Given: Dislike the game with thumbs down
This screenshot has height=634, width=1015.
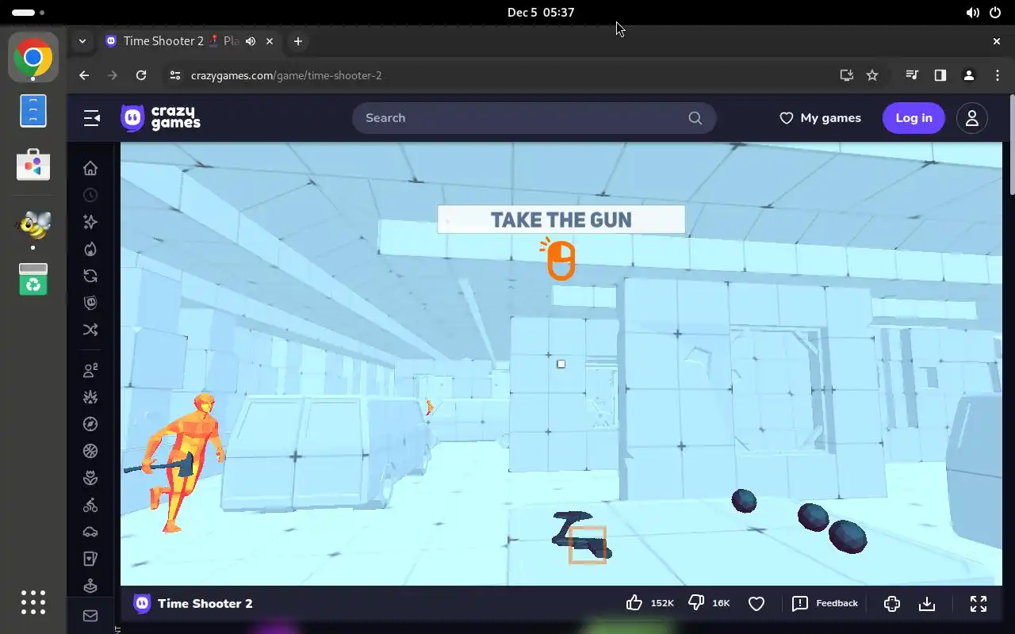Looking at the screenshot, I should [696, 603].
